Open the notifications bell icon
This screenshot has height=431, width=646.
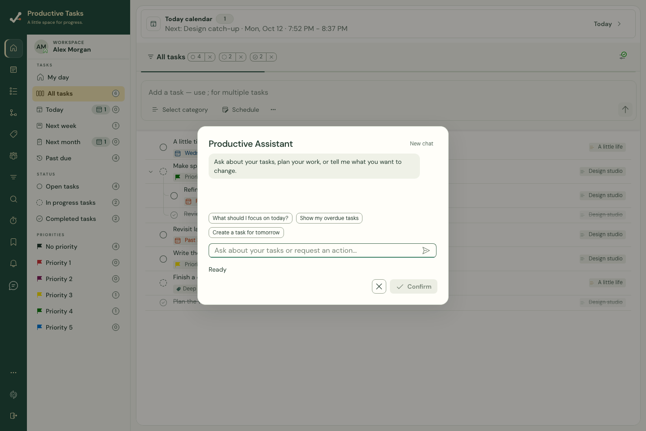(13, 264)
